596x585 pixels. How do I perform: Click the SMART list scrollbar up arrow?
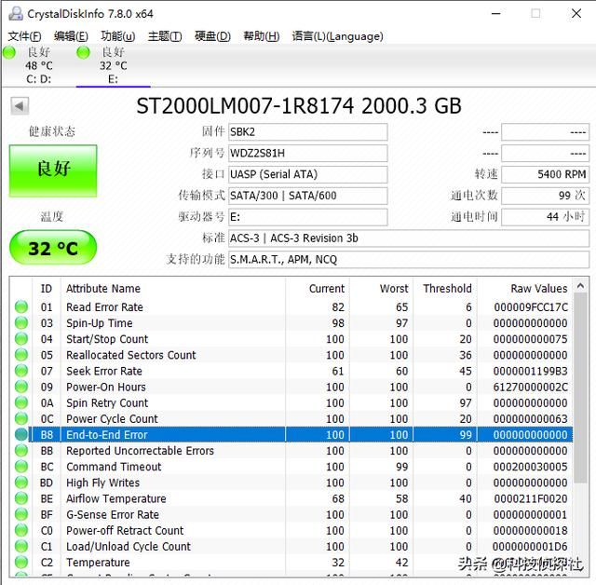point(580,285)
